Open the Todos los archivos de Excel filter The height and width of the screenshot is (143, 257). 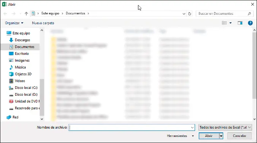click(x=225, y=127)
